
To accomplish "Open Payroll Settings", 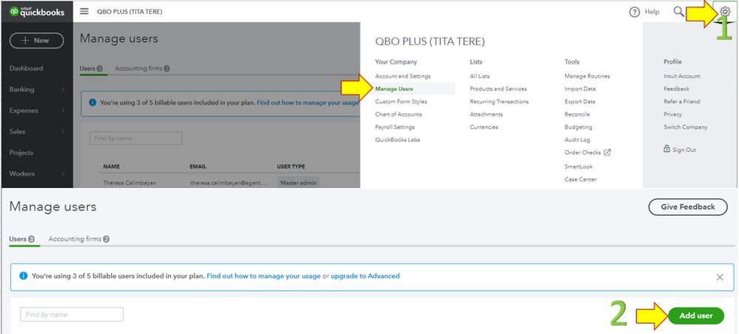I will pyautogui.click(x=395, y=127).
